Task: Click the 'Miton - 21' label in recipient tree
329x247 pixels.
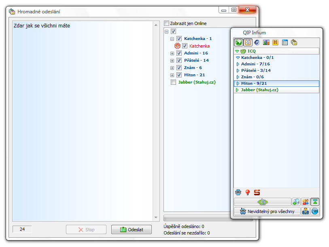Action: (x=194, y=75)
